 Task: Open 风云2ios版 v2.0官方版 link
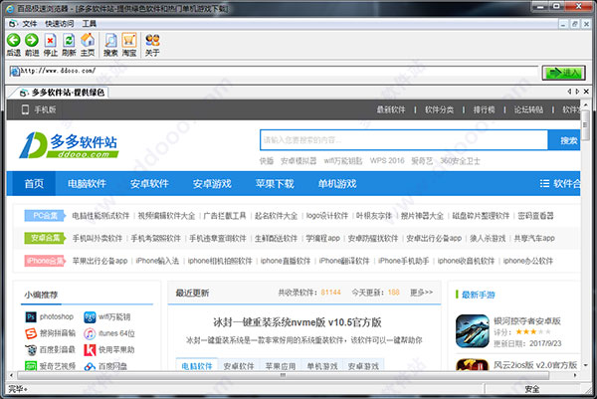click(x=535, y=365)
